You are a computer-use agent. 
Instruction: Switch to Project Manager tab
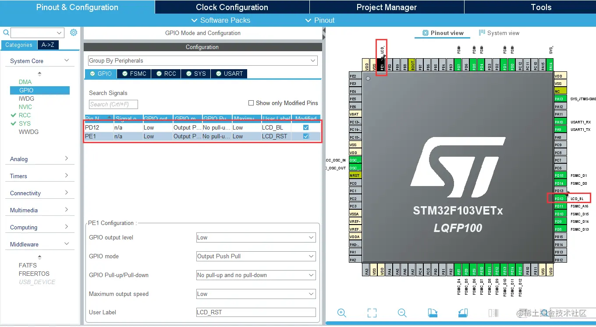point(387,7)
